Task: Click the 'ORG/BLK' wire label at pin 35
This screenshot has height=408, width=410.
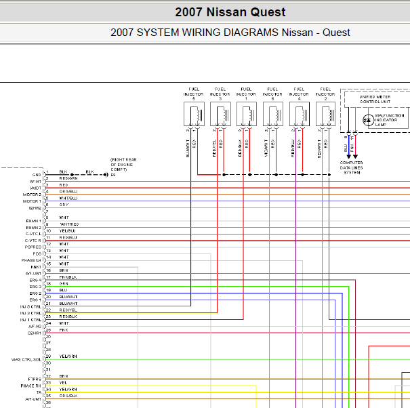Action: (68, 396)
